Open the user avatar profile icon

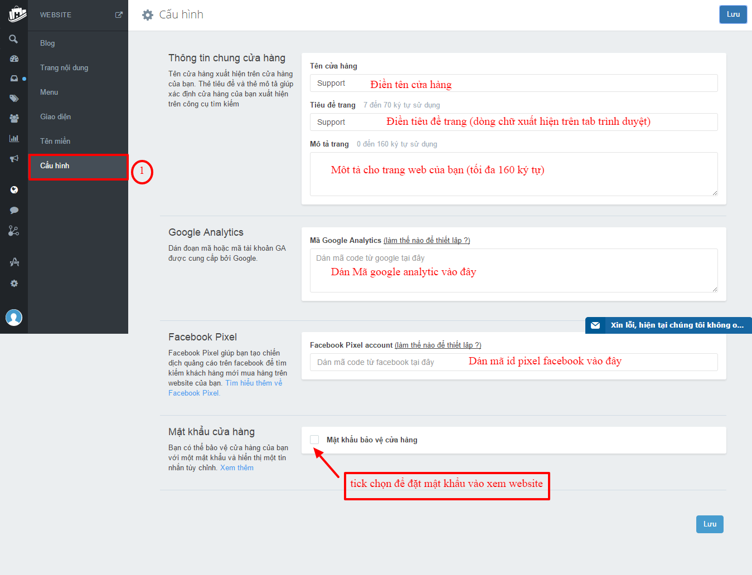[x=14, y=318]
